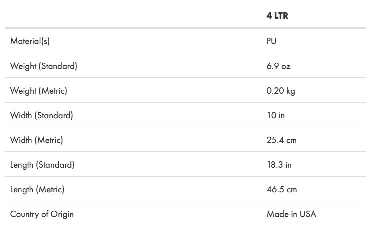This screenshot has height=236, width=366.
Task: Select the Length (Standard) label
Action: [x=42, y=165]
